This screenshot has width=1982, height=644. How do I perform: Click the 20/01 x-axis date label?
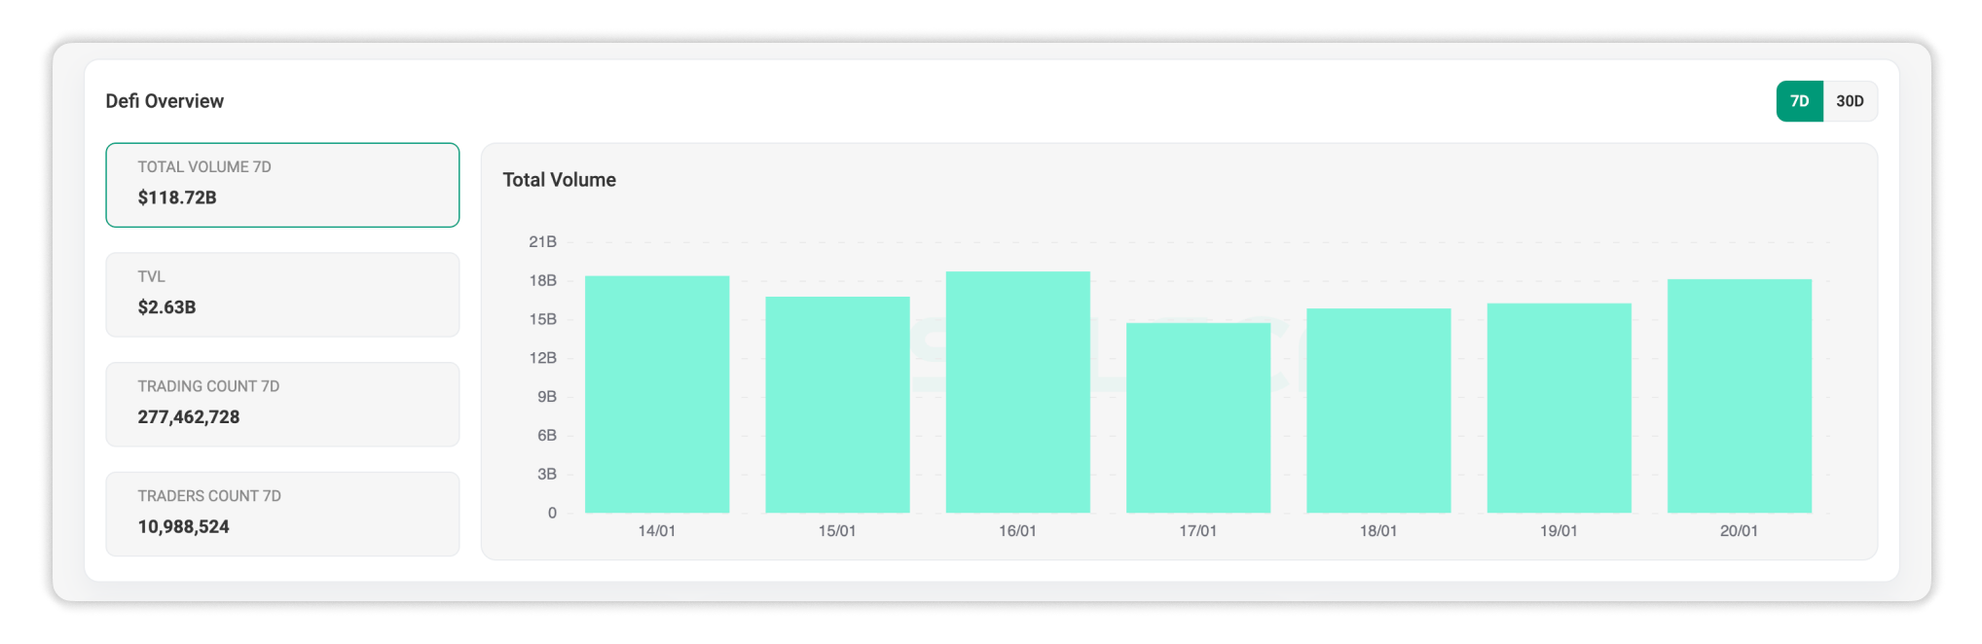point(1739,531)
